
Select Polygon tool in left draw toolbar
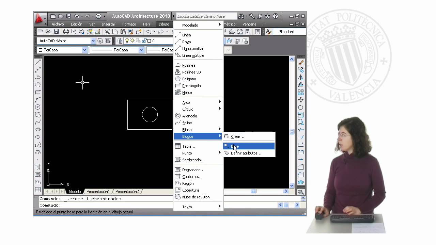click(x=38, y=85)
